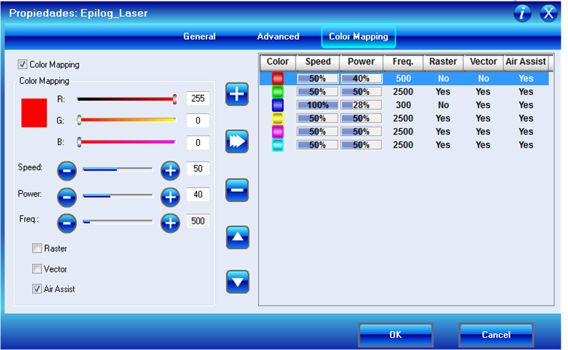Uncheck the top Color Mapping checkbox
Screen dimensions: 568x350
point(23,65)
